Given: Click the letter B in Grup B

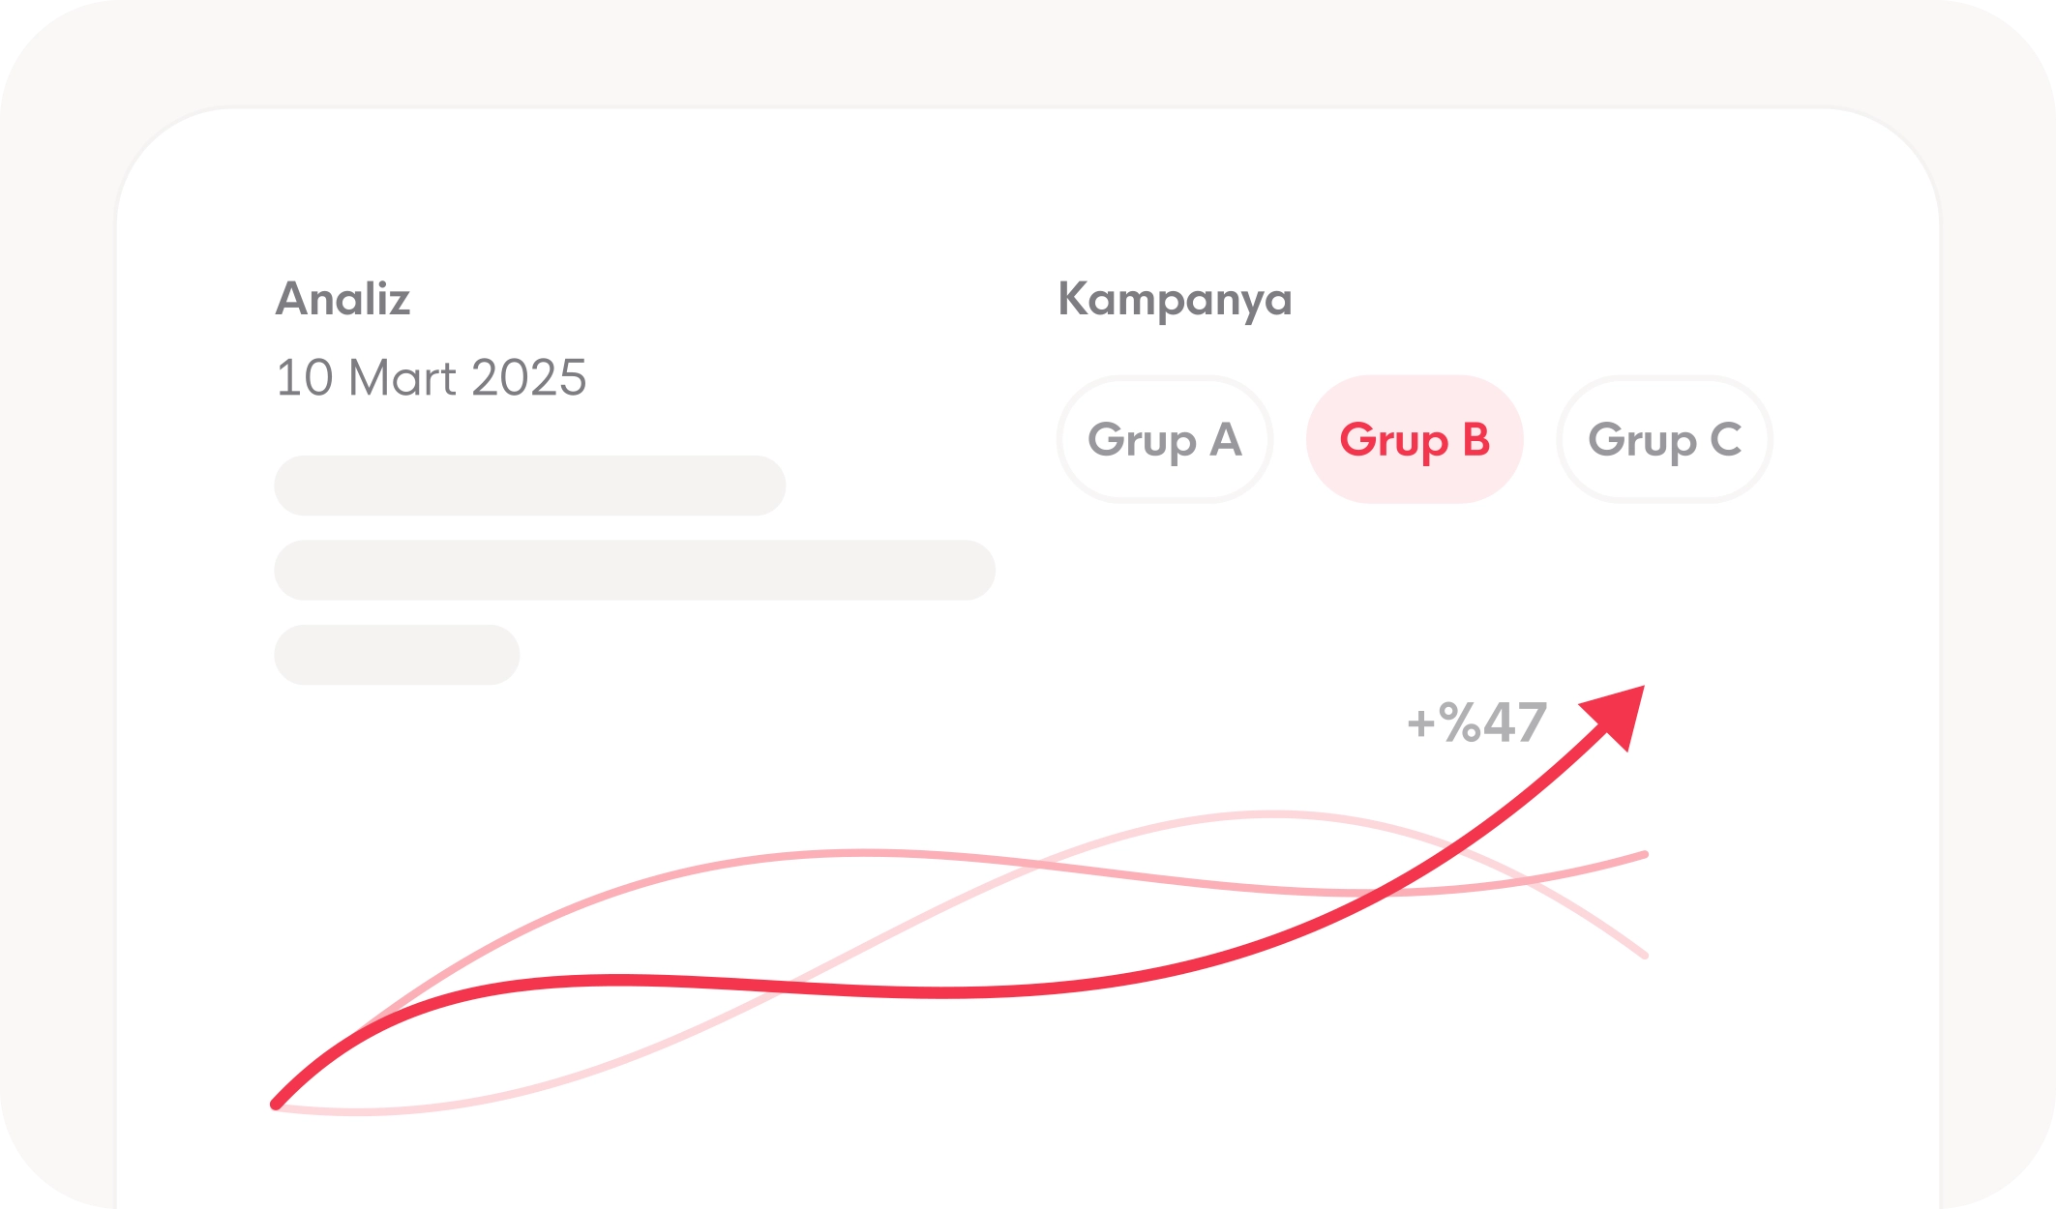Looking at the screenshot, I should click(1475, 440).
